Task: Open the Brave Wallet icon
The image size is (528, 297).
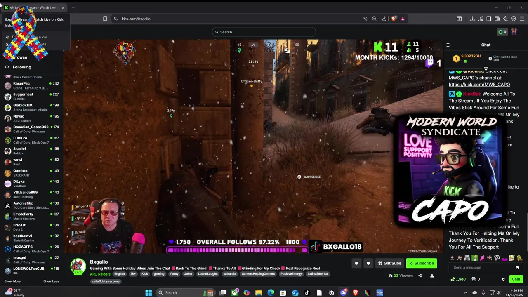Action: pyautogui.click(x=497, y=19)
